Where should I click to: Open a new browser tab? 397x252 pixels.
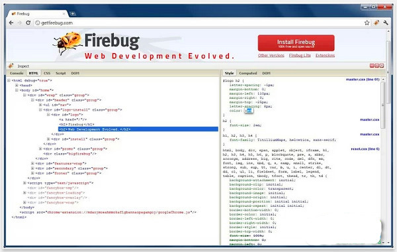point(73,14)
